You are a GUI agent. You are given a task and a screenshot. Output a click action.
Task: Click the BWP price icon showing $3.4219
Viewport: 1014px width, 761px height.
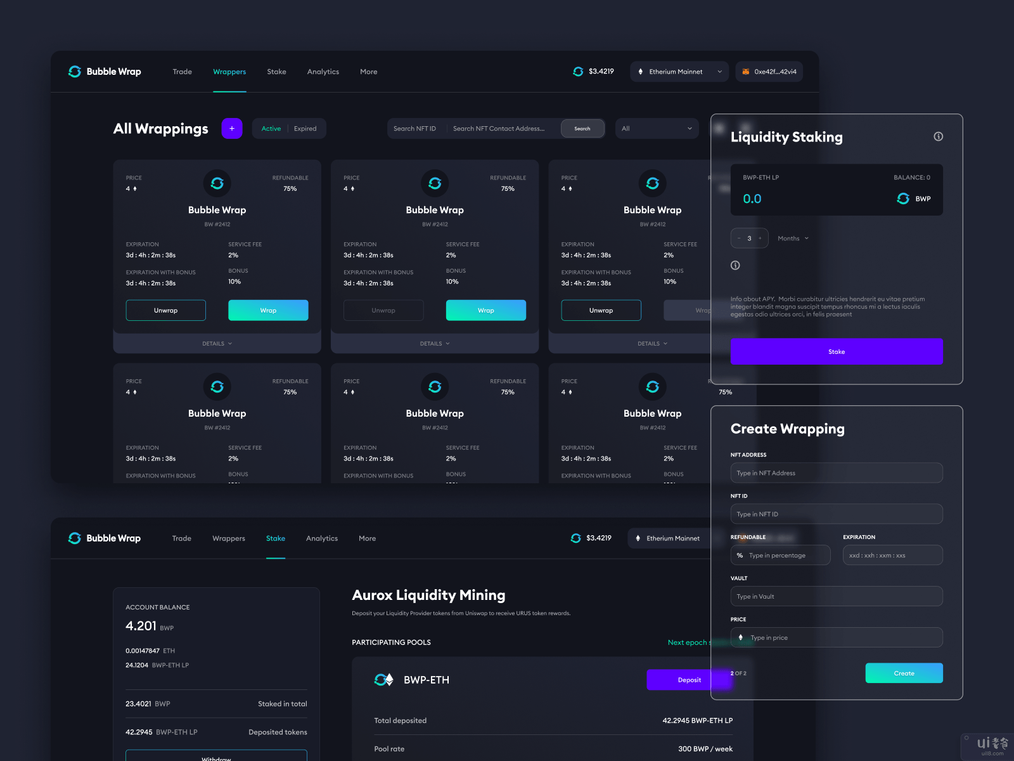[x=578, y=72]
